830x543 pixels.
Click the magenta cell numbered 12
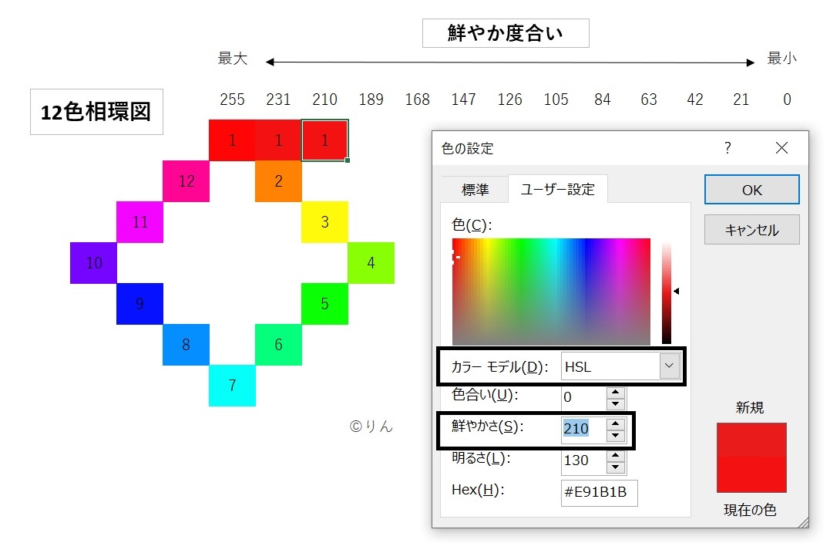coord(186,180)
